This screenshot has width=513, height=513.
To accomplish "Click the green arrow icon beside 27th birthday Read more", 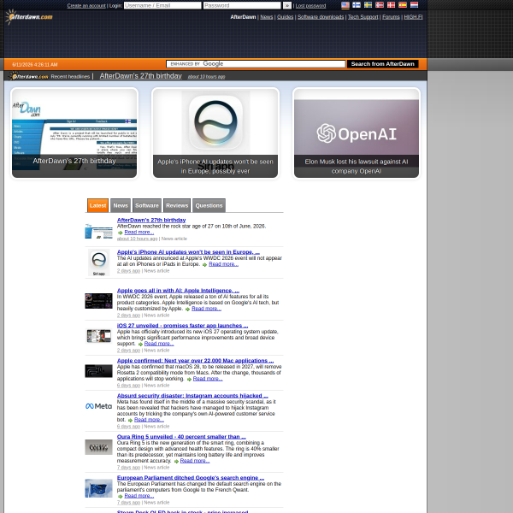I will [x=121, y=233].
